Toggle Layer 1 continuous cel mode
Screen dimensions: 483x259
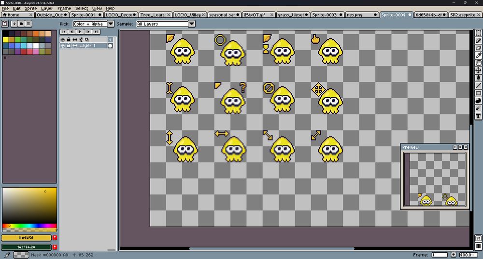click(75, 46)
